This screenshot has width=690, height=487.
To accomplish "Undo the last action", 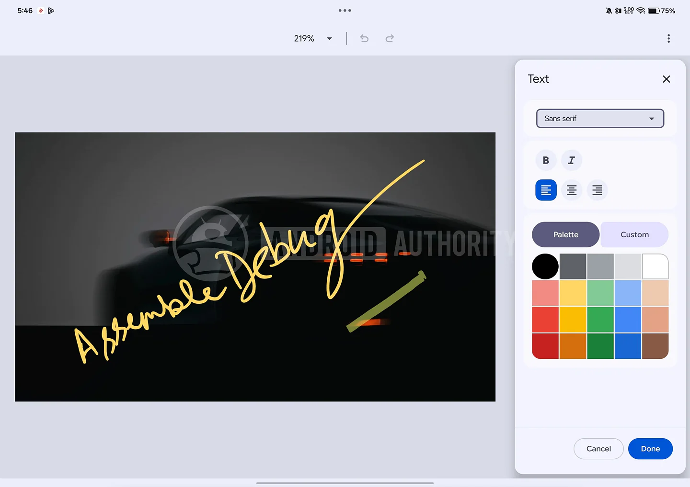I will [x=364, y=38].
